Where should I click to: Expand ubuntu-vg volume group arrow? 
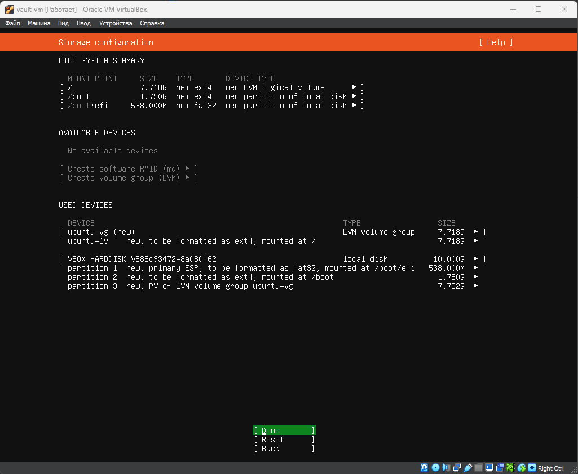(x=476, y=232)
